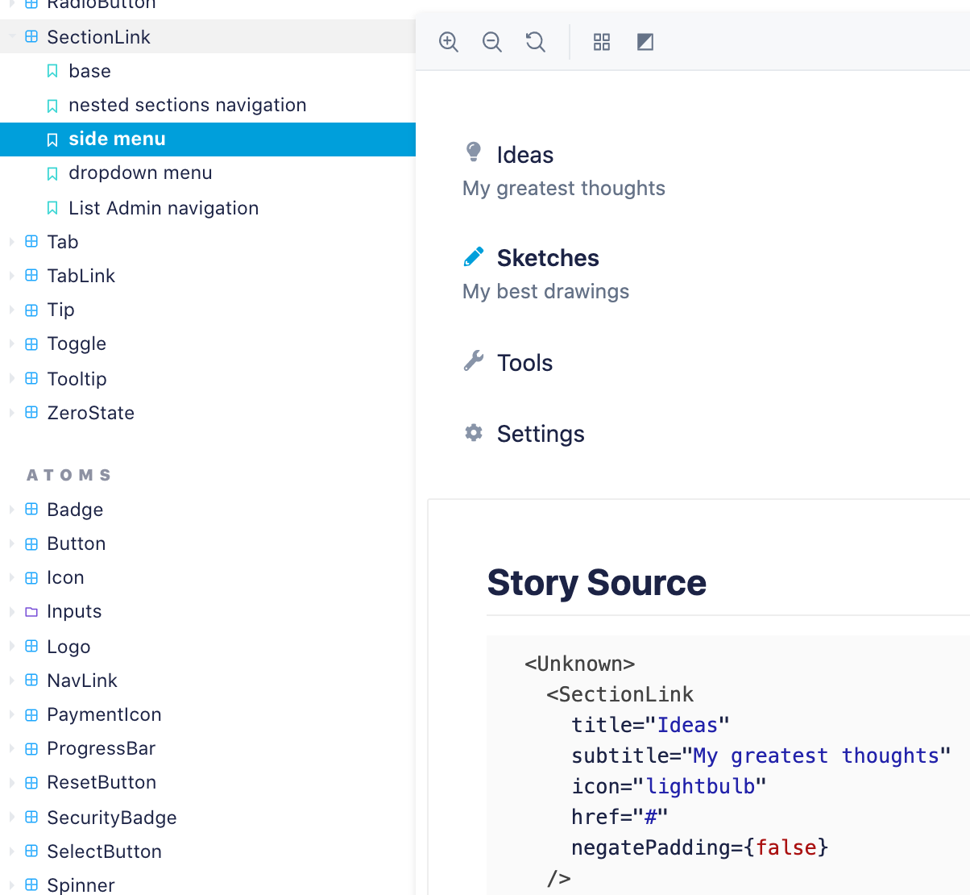Reset zoom with the circular arrow icon
Image resolution: width=970 pixels, height=895 pixels.
point(536,42)
